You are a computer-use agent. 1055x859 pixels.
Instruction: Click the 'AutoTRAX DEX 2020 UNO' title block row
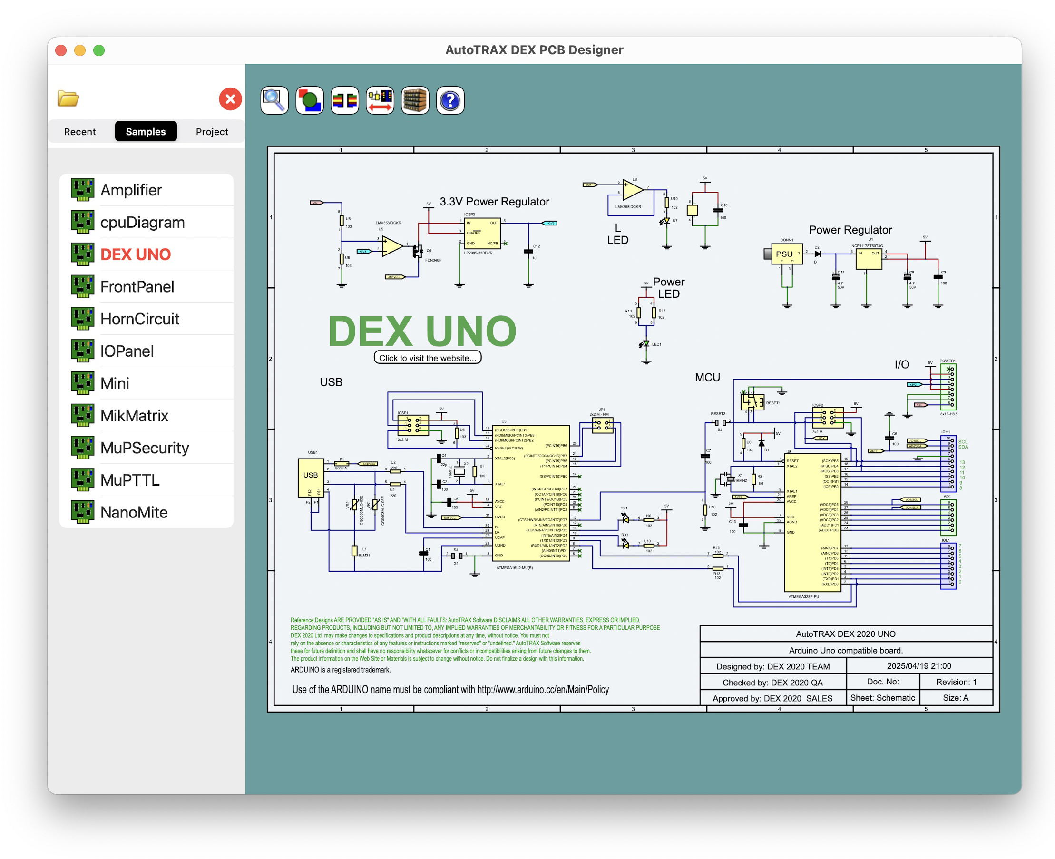tap(846, 634)
